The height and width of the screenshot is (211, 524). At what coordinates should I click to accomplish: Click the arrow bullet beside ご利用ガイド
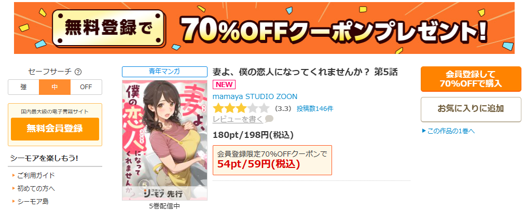pos(13,175)
